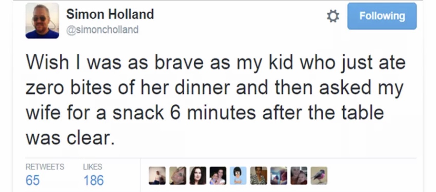
Task: Click the @simoncholland handle
Action: click(102, 29)
